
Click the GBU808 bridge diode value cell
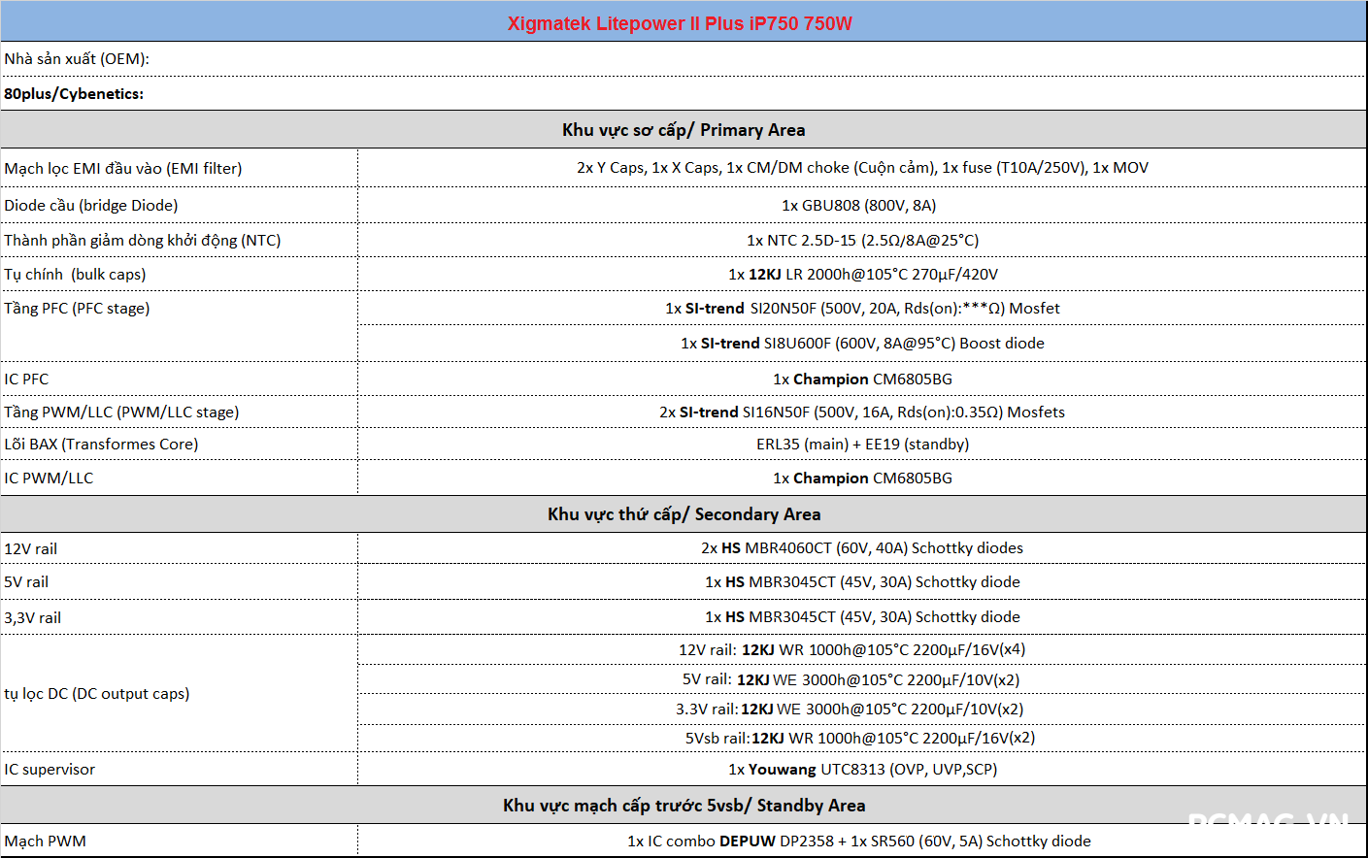(x=861, y=206)
